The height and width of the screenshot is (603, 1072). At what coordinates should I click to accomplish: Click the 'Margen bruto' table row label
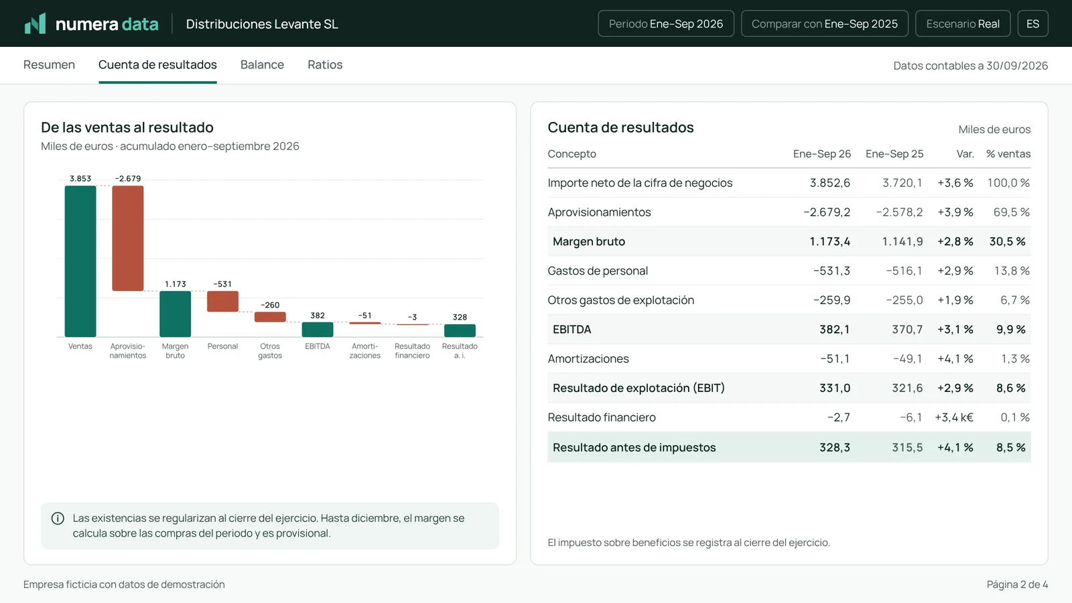coord(589,242)
